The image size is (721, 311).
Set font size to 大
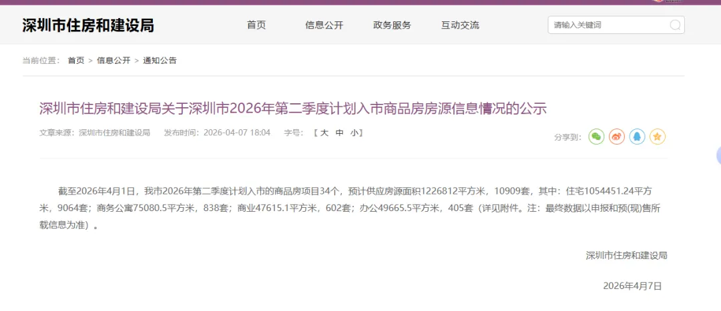(324, 133)
